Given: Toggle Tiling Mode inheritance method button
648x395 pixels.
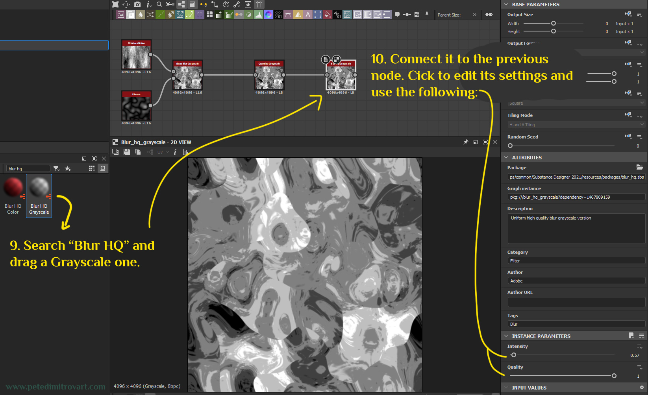Looking at the screenshot, I should 628,115.
